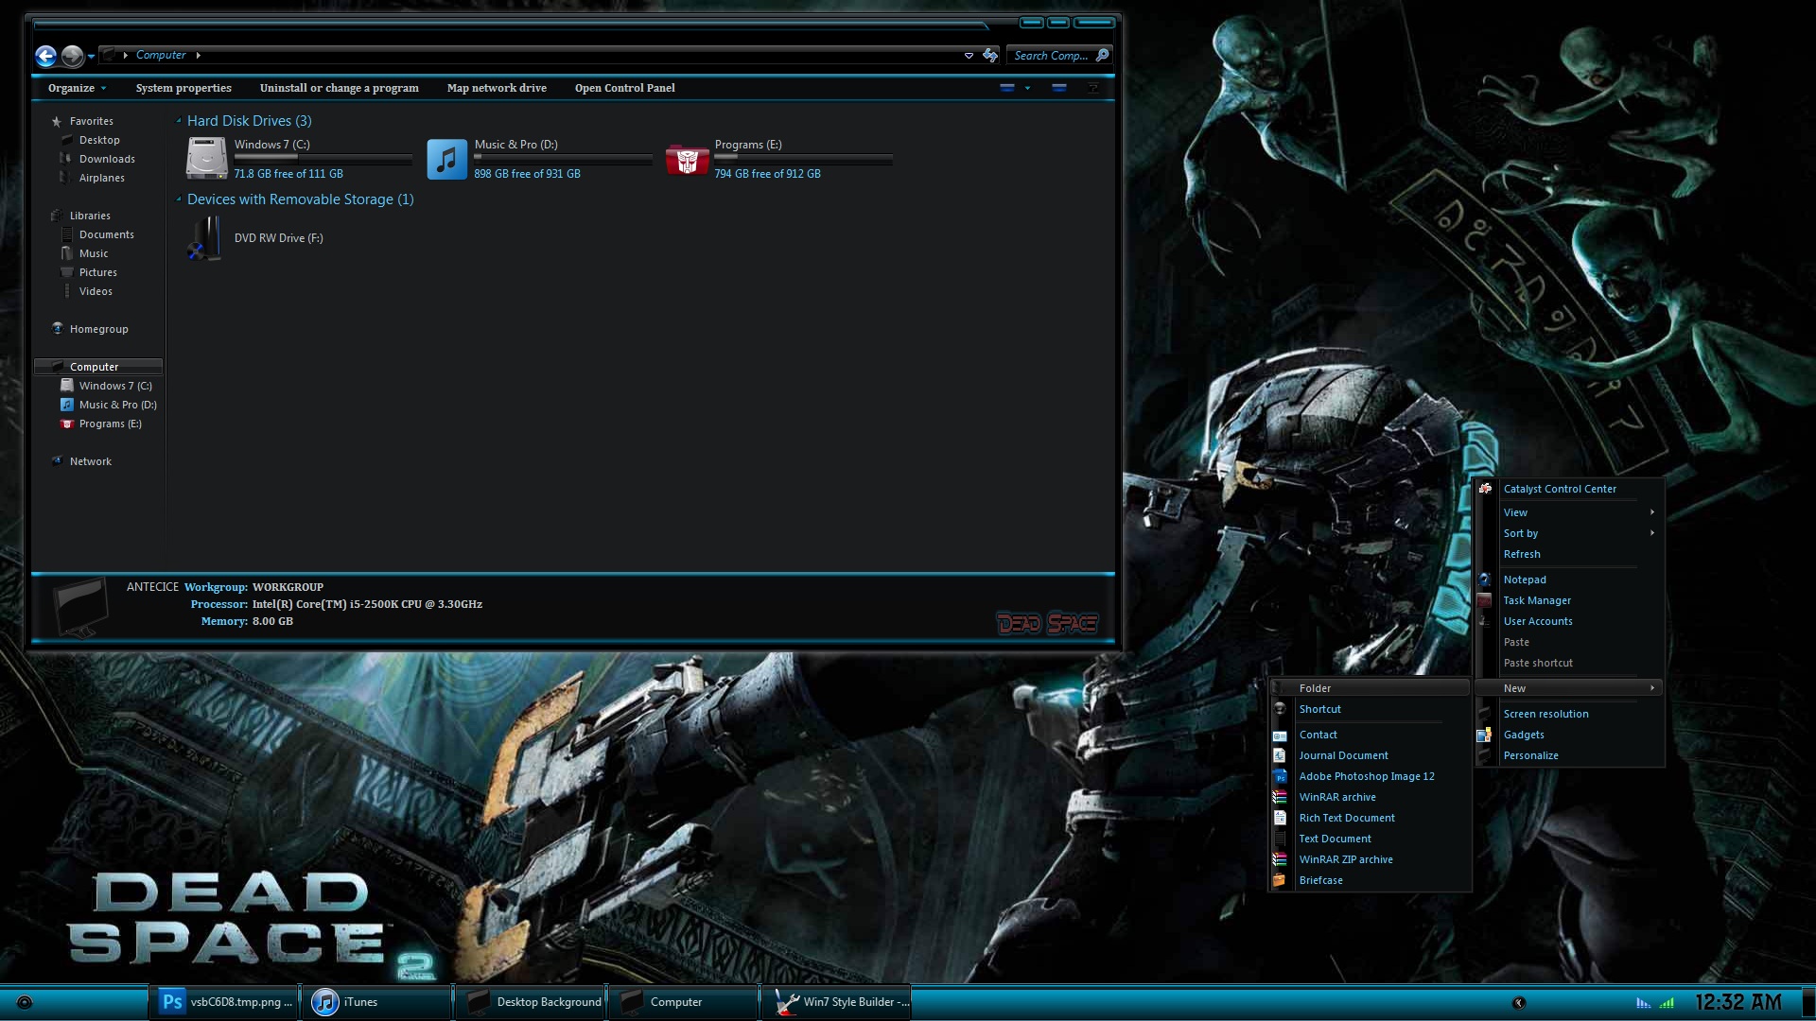Screen dimensions: 1816x1021
Task: Switch to Photoshop vsbC6D8.tmp.png taskbar button
Action: [x=224, y=1002]
